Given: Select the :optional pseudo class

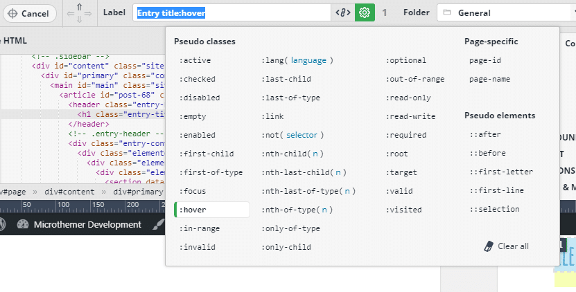Looking at the screenshot, I should 406,60.
